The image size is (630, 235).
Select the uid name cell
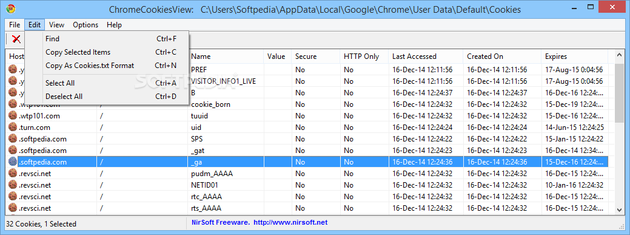pos(196,128)
